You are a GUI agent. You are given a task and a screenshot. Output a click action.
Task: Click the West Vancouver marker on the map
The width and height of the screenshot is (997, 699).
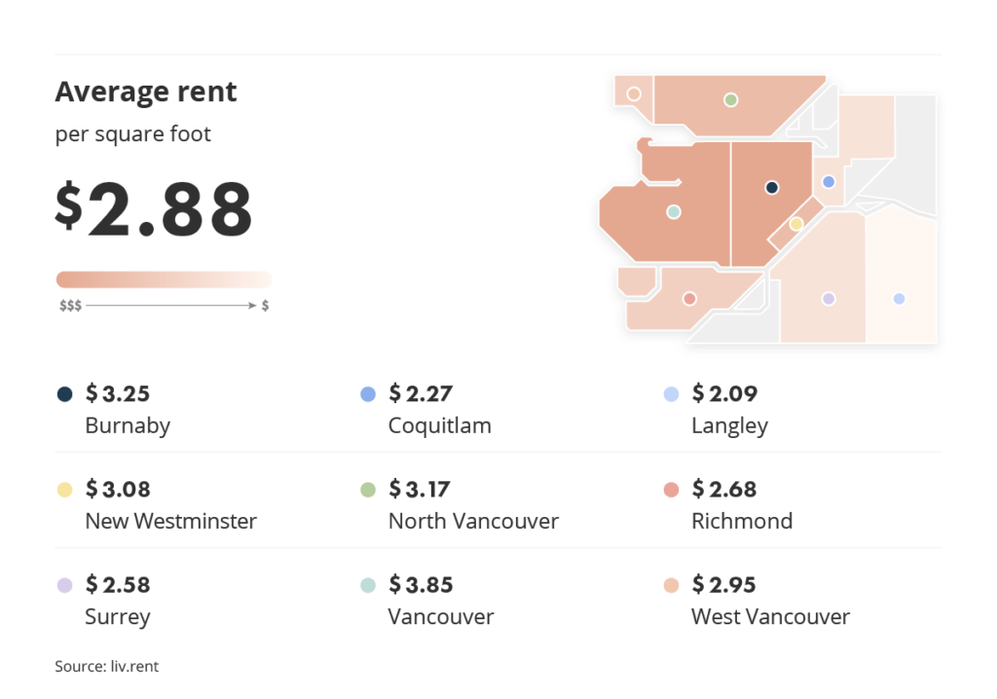pyautogui.click(x=633, y=94)
